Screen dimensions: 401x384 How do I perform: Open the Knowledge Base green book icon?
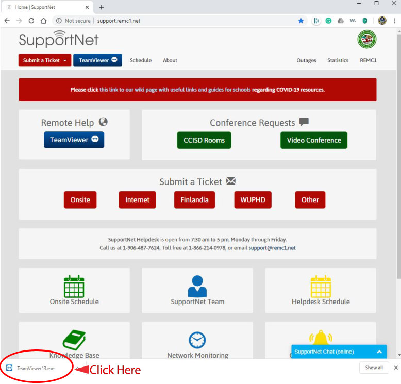click(x=74, y=340)
